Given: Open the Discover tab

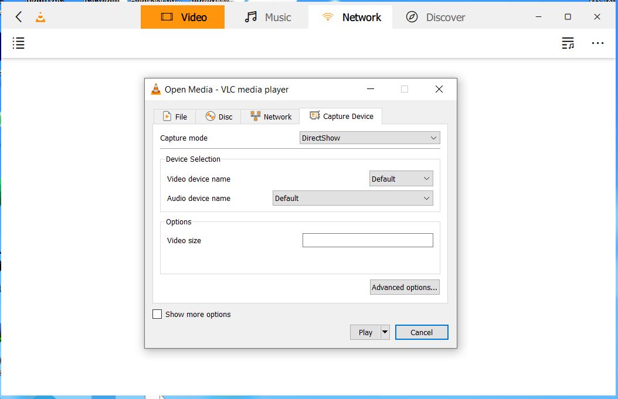Looking at the screenshot, I should 434,17.
